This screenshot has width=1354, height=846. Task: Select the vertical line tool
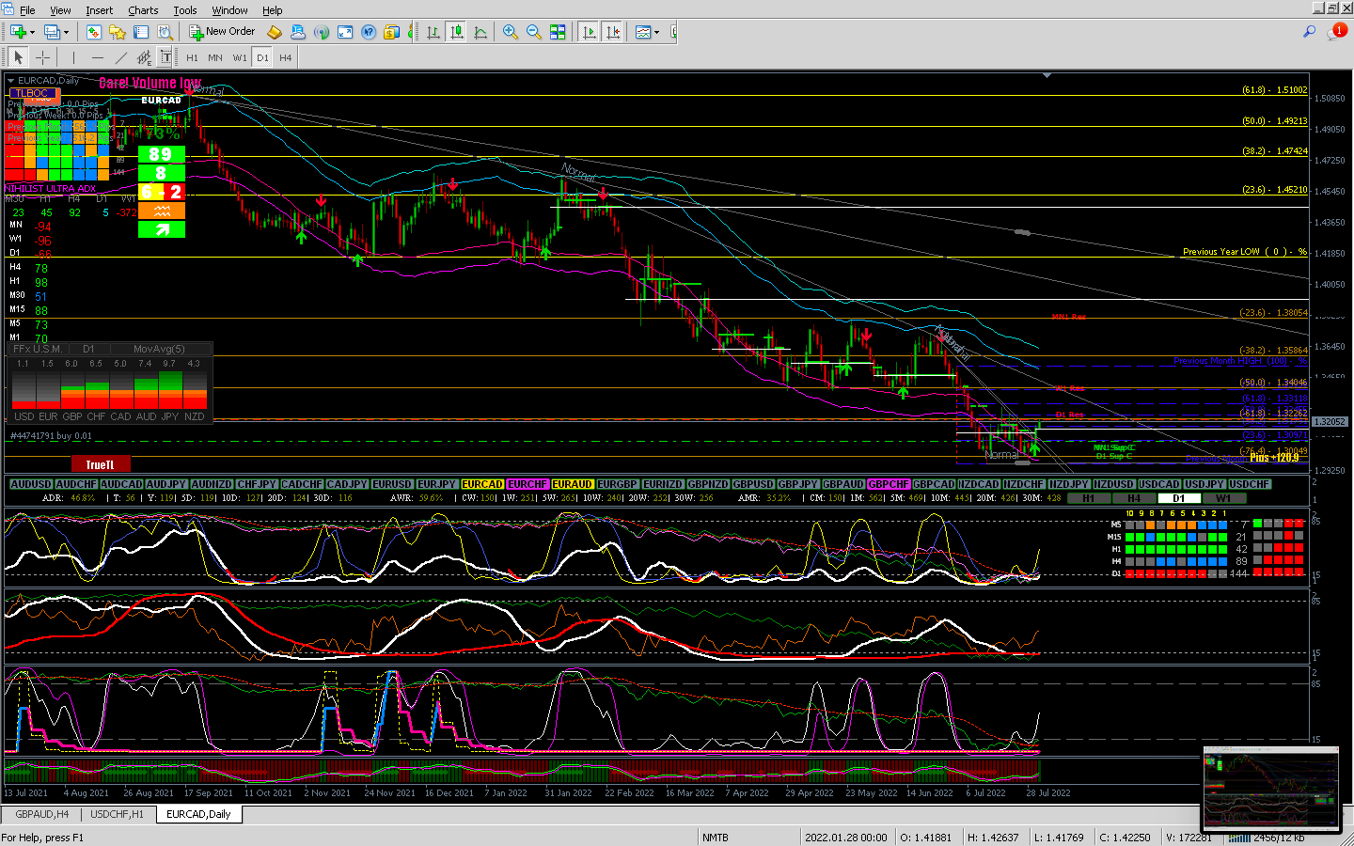pyautogui.click(x=73, y=57)
